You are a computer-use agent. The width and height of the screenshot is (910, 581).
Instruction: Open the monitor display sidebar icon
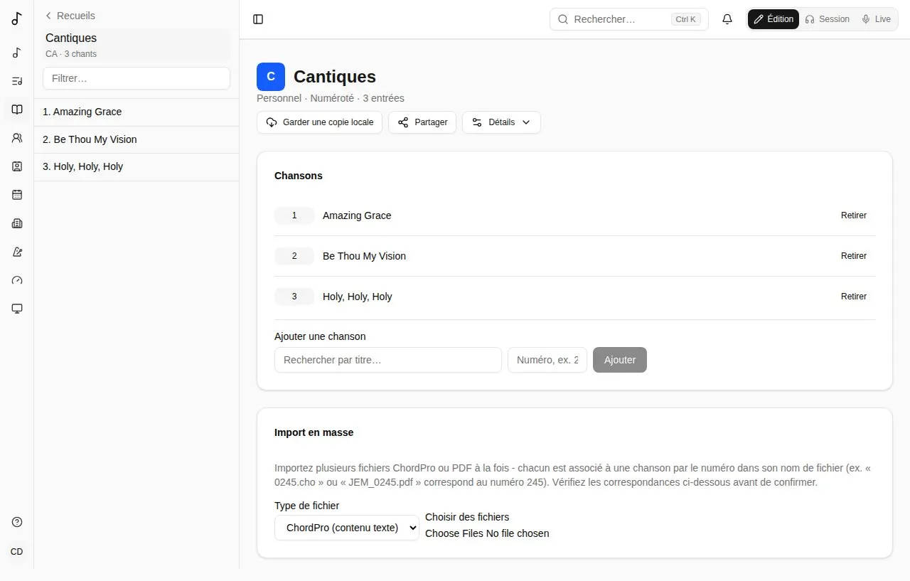[17, 309]
